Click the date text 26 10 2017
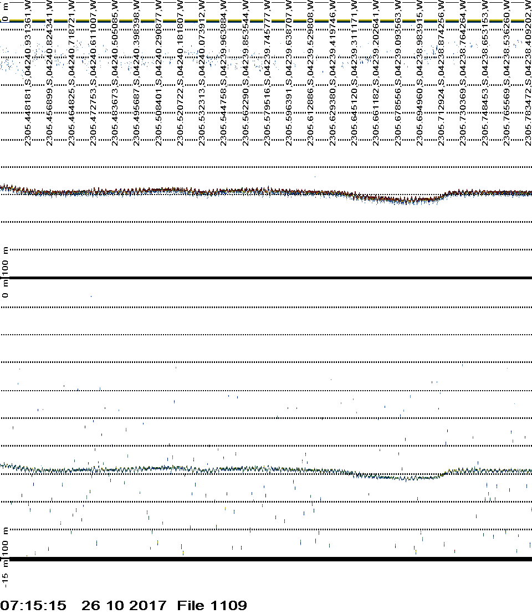This screenshot has width=532, height=614. coord(124,605)
